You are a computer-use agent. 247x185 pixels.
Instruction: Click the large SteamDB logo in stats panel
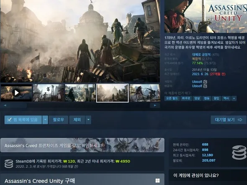[239, 152]
